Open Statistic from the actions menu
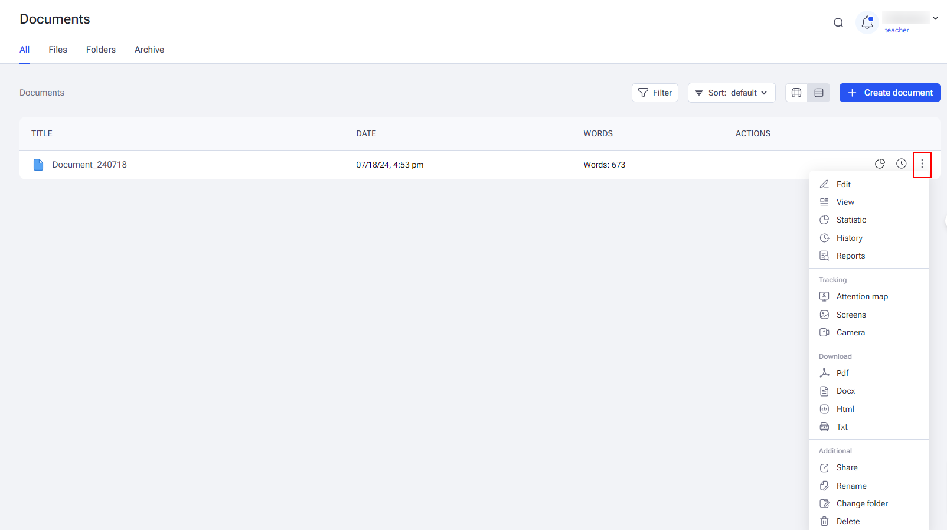This screenshot has height=530, width=947. point(869,220)
